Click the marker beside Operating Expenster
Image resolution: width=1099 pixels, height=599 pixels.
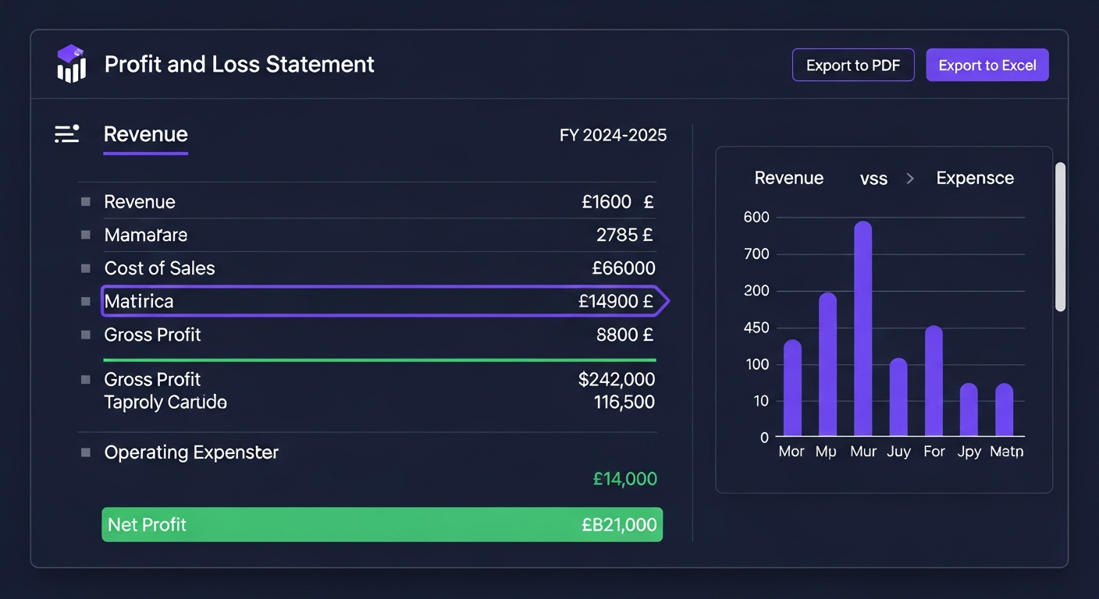[x=85, y=452]
